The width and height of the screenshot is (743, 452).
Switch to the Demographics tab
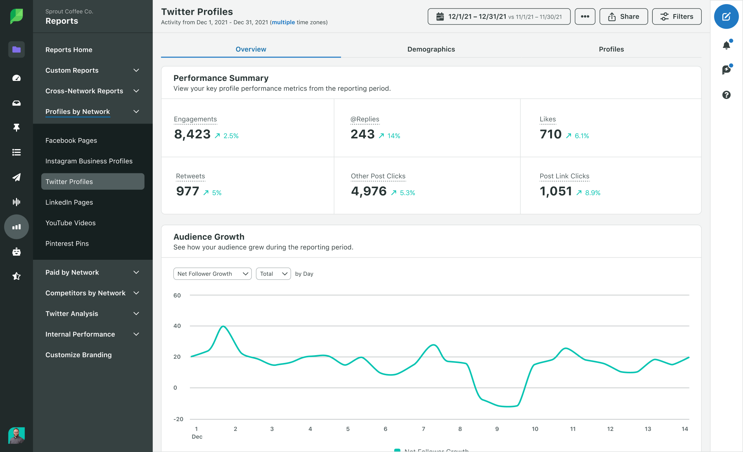[431, 49]
